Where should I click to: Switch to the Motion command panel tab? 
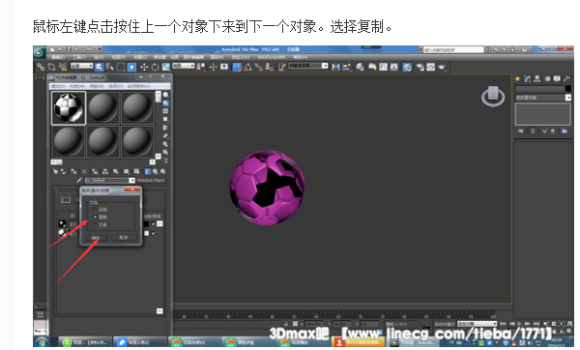point(547,79)
